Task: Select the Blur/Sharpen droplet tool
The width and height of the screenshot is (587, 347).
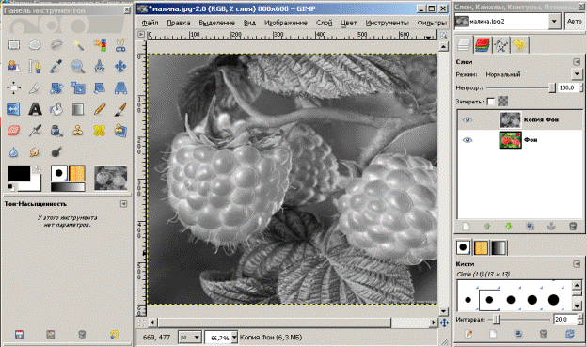Action: 14,152
